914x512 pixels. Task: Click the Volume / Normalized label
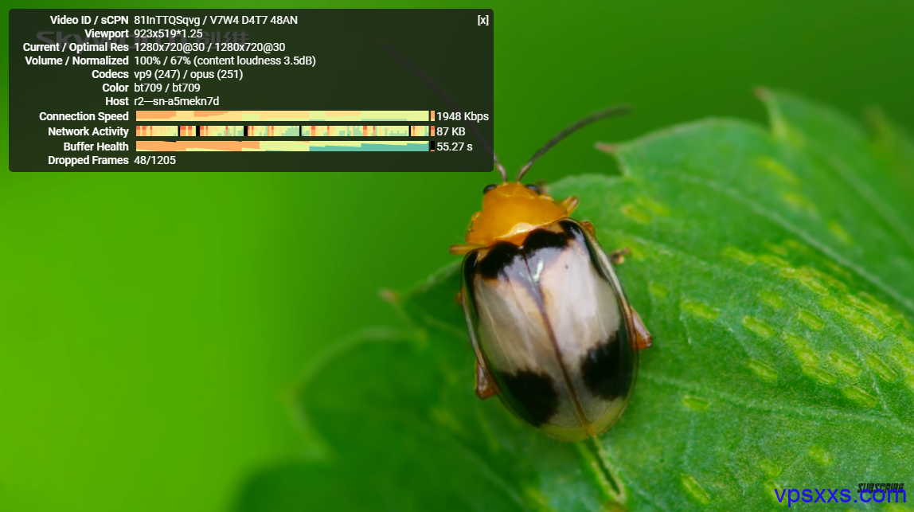(x=77, y=61)
